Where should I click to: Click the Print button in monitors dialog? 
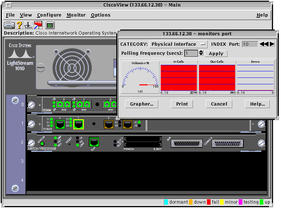click(182, 104)
